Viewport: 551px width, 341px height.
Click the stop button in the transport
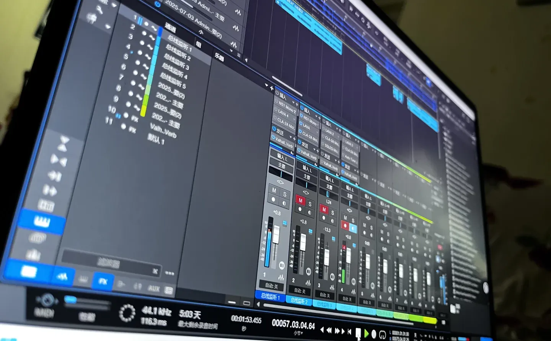358,333
